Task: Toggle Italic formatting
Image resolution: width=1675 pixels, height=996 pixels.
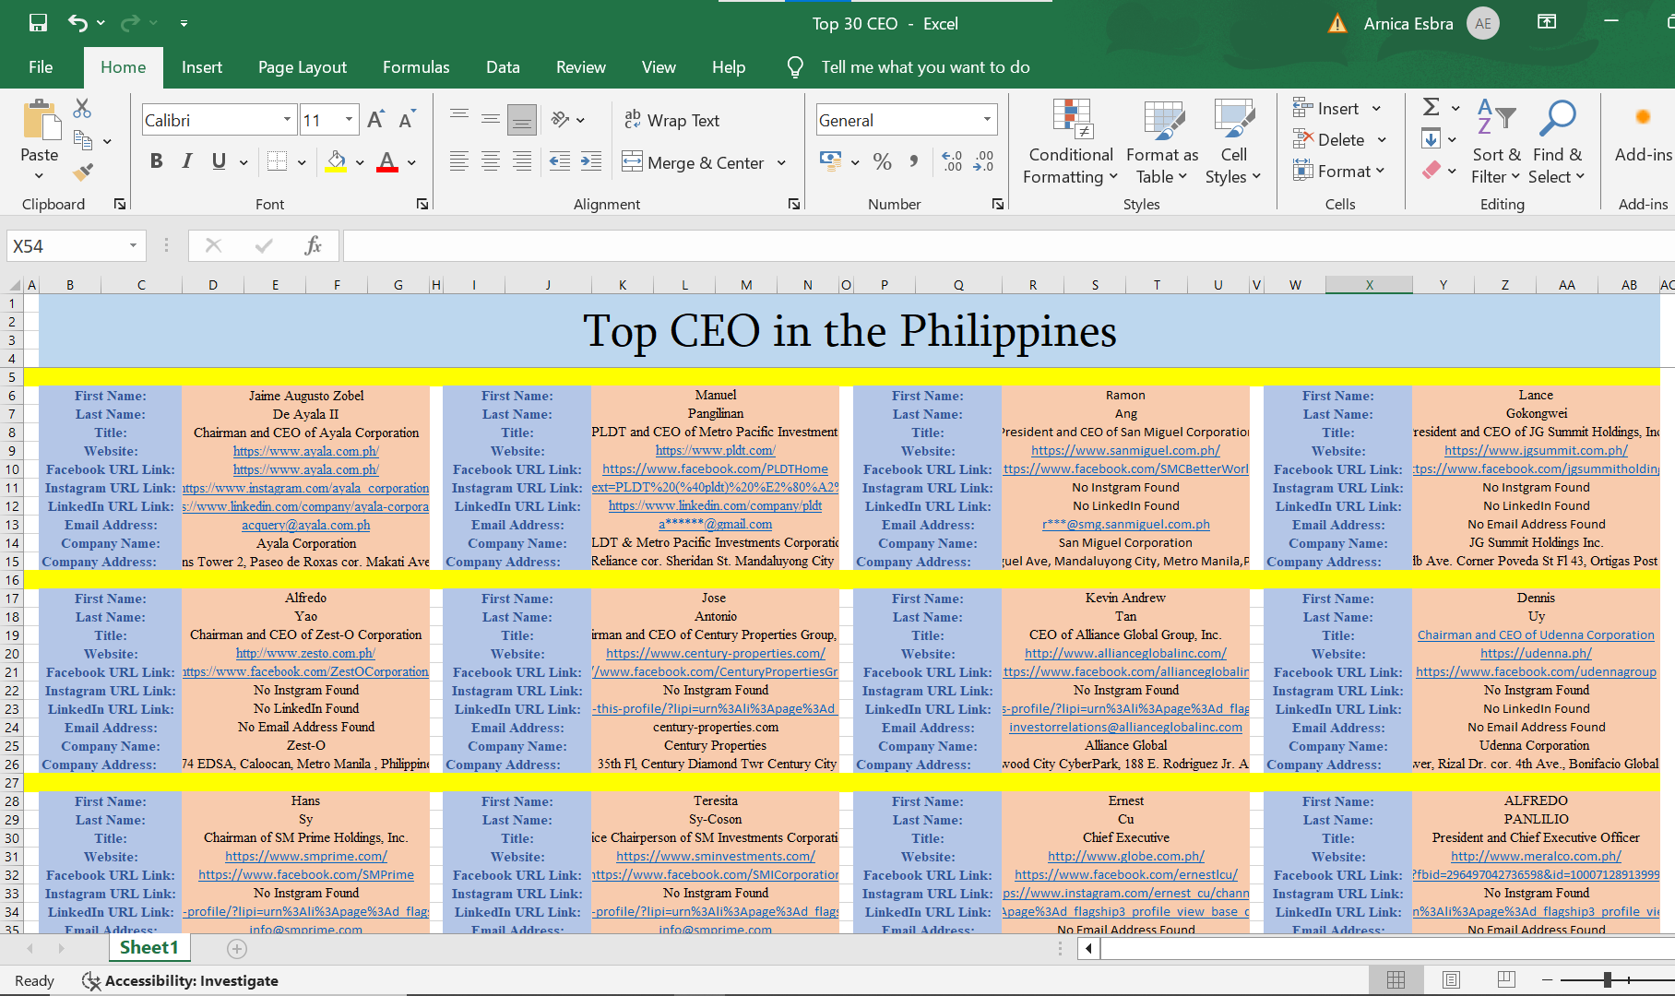Action: 187,162
